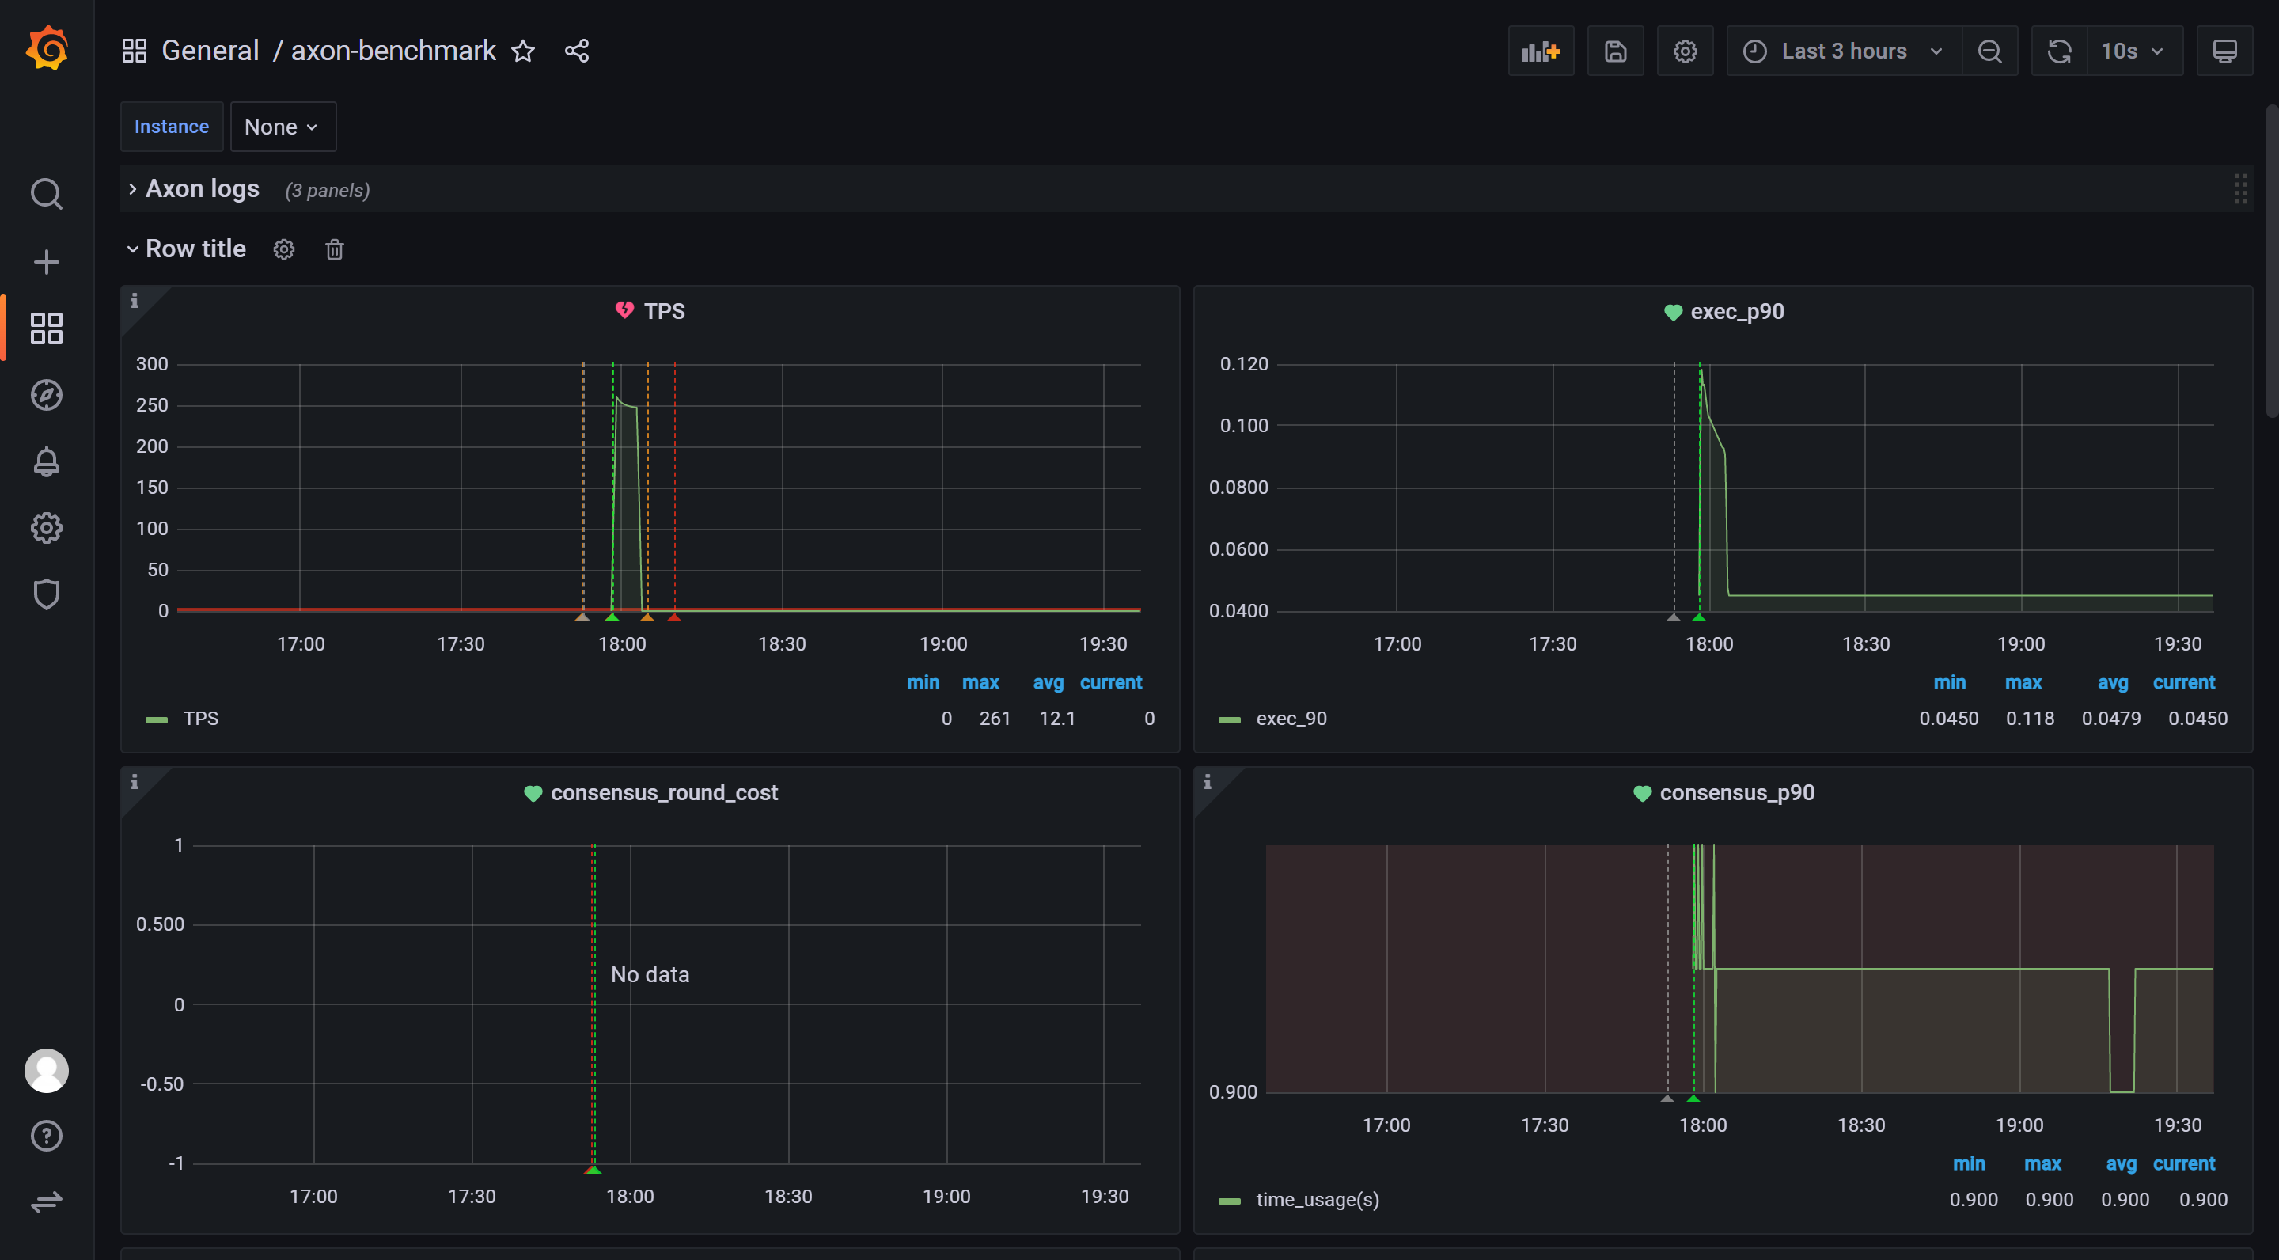
Task: Star the dashboard as favorite
Action: [x=524, y=51]
